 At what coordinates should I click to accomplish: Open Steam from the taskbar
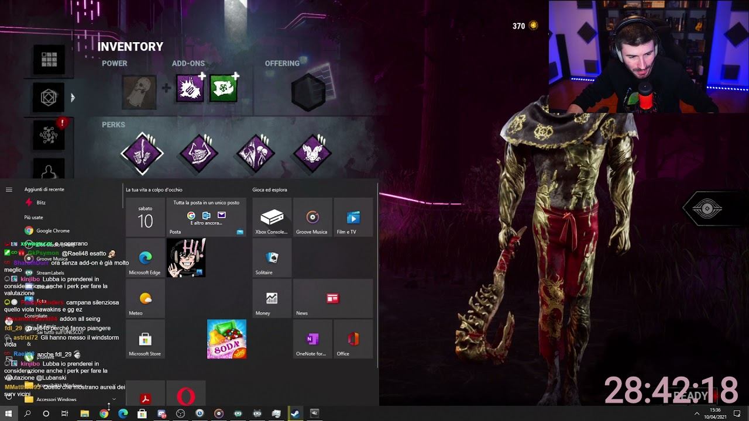click(295, 413)
